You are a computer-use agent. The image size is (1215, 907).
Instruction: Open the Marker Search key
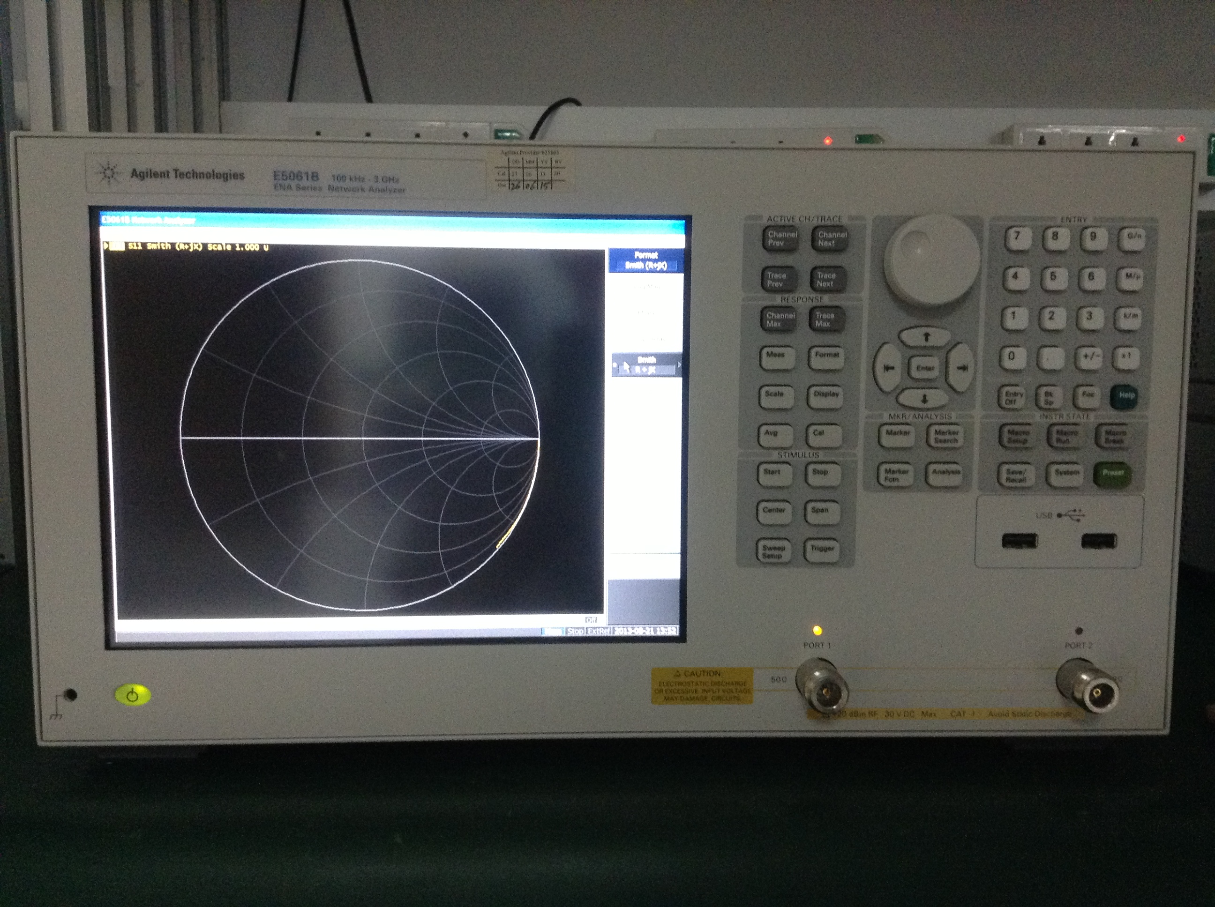tap(945, 436)
